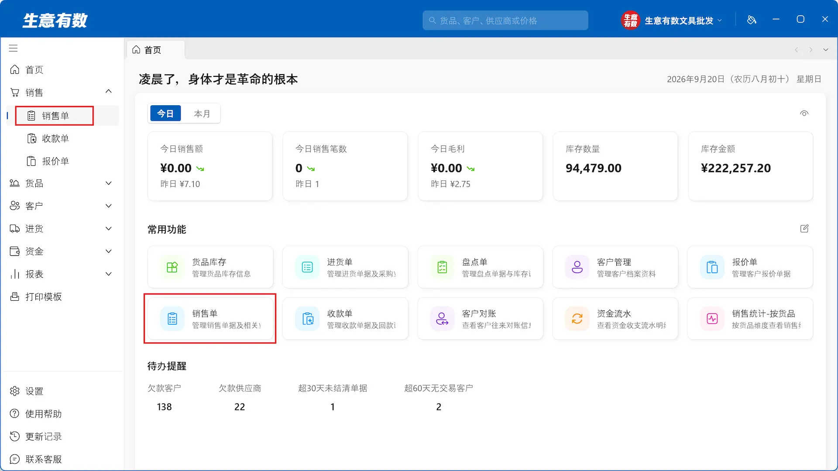Open the 销售统计-按货品 card icon
The width and height of the screenshot is (838, 471).
click(712, 319)
